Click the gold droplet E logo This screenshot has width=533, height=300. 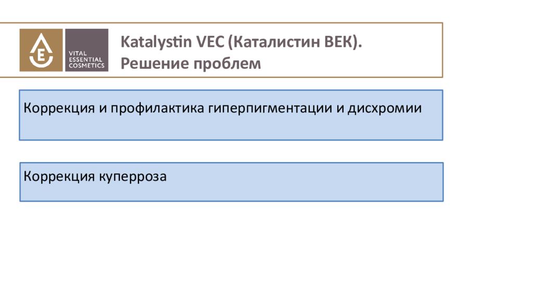pos(41,50)
